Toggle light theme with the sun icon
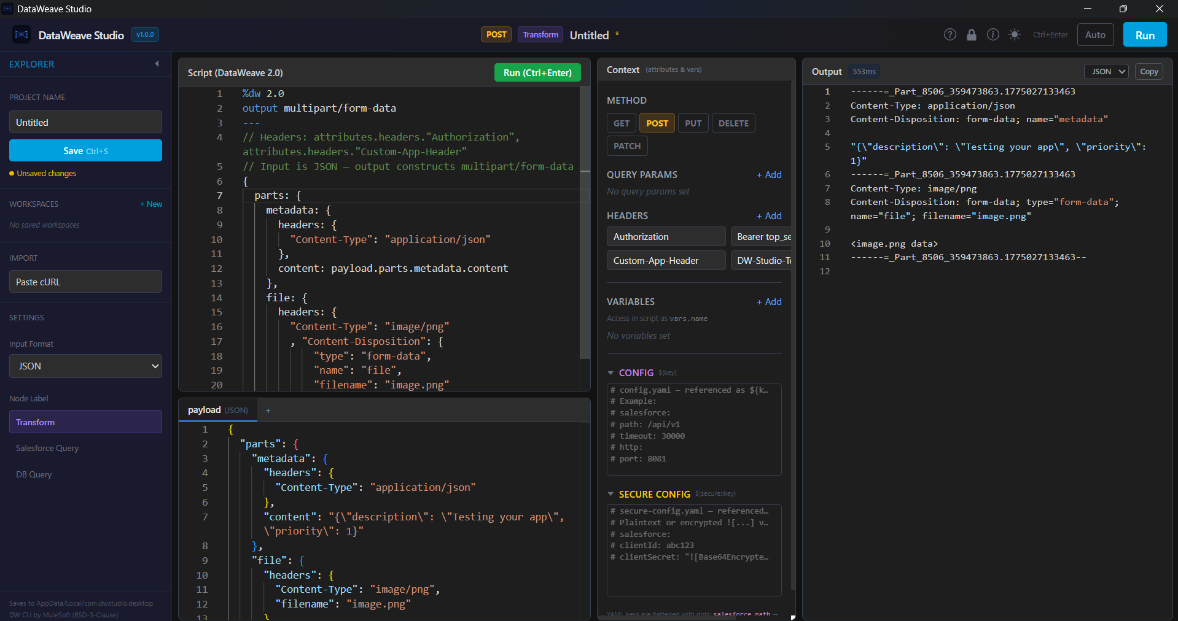The height and width of the screenshot is (621, 1178). pyautogui.click(x=1015, y=34)
